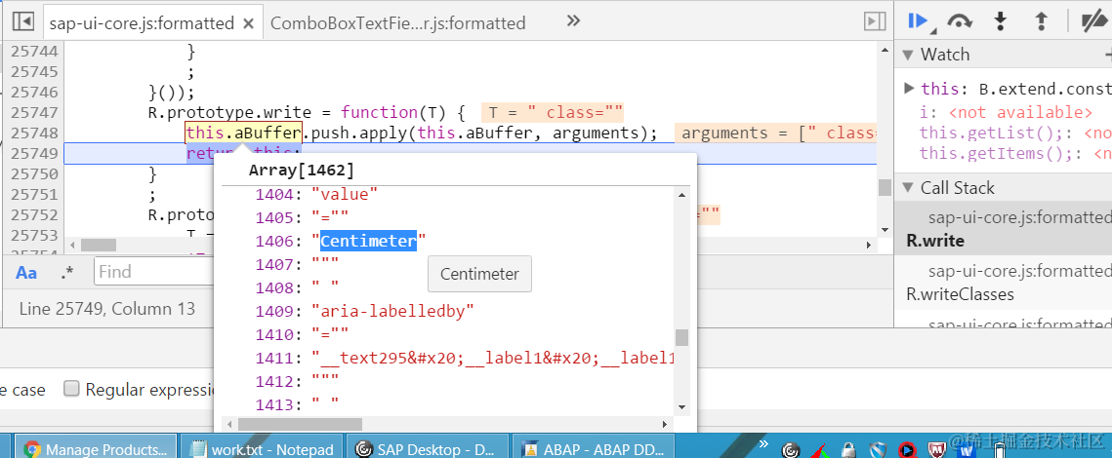Click 'this.getItems();' watch expression

[x=1014, y=153]
